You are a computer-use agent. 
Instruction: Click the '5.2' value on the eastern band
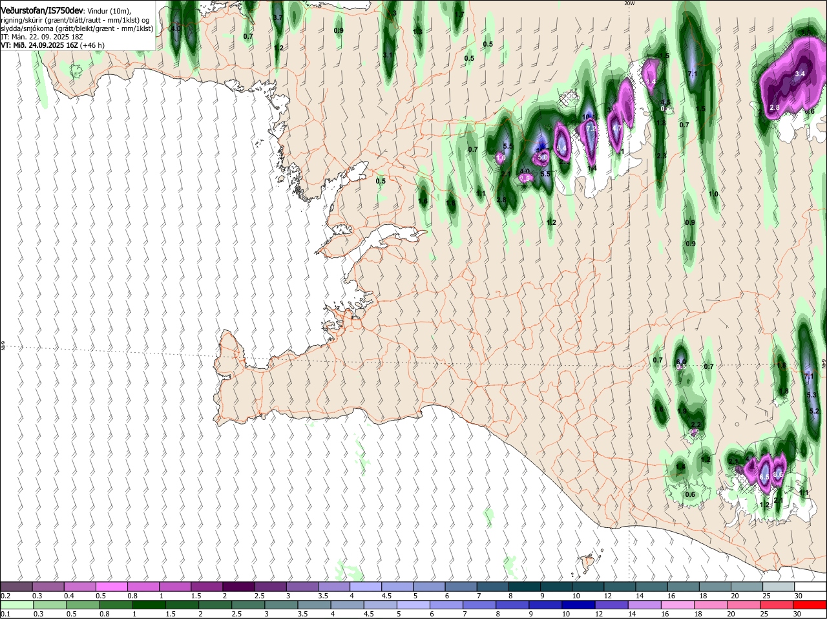pos(813,411)
